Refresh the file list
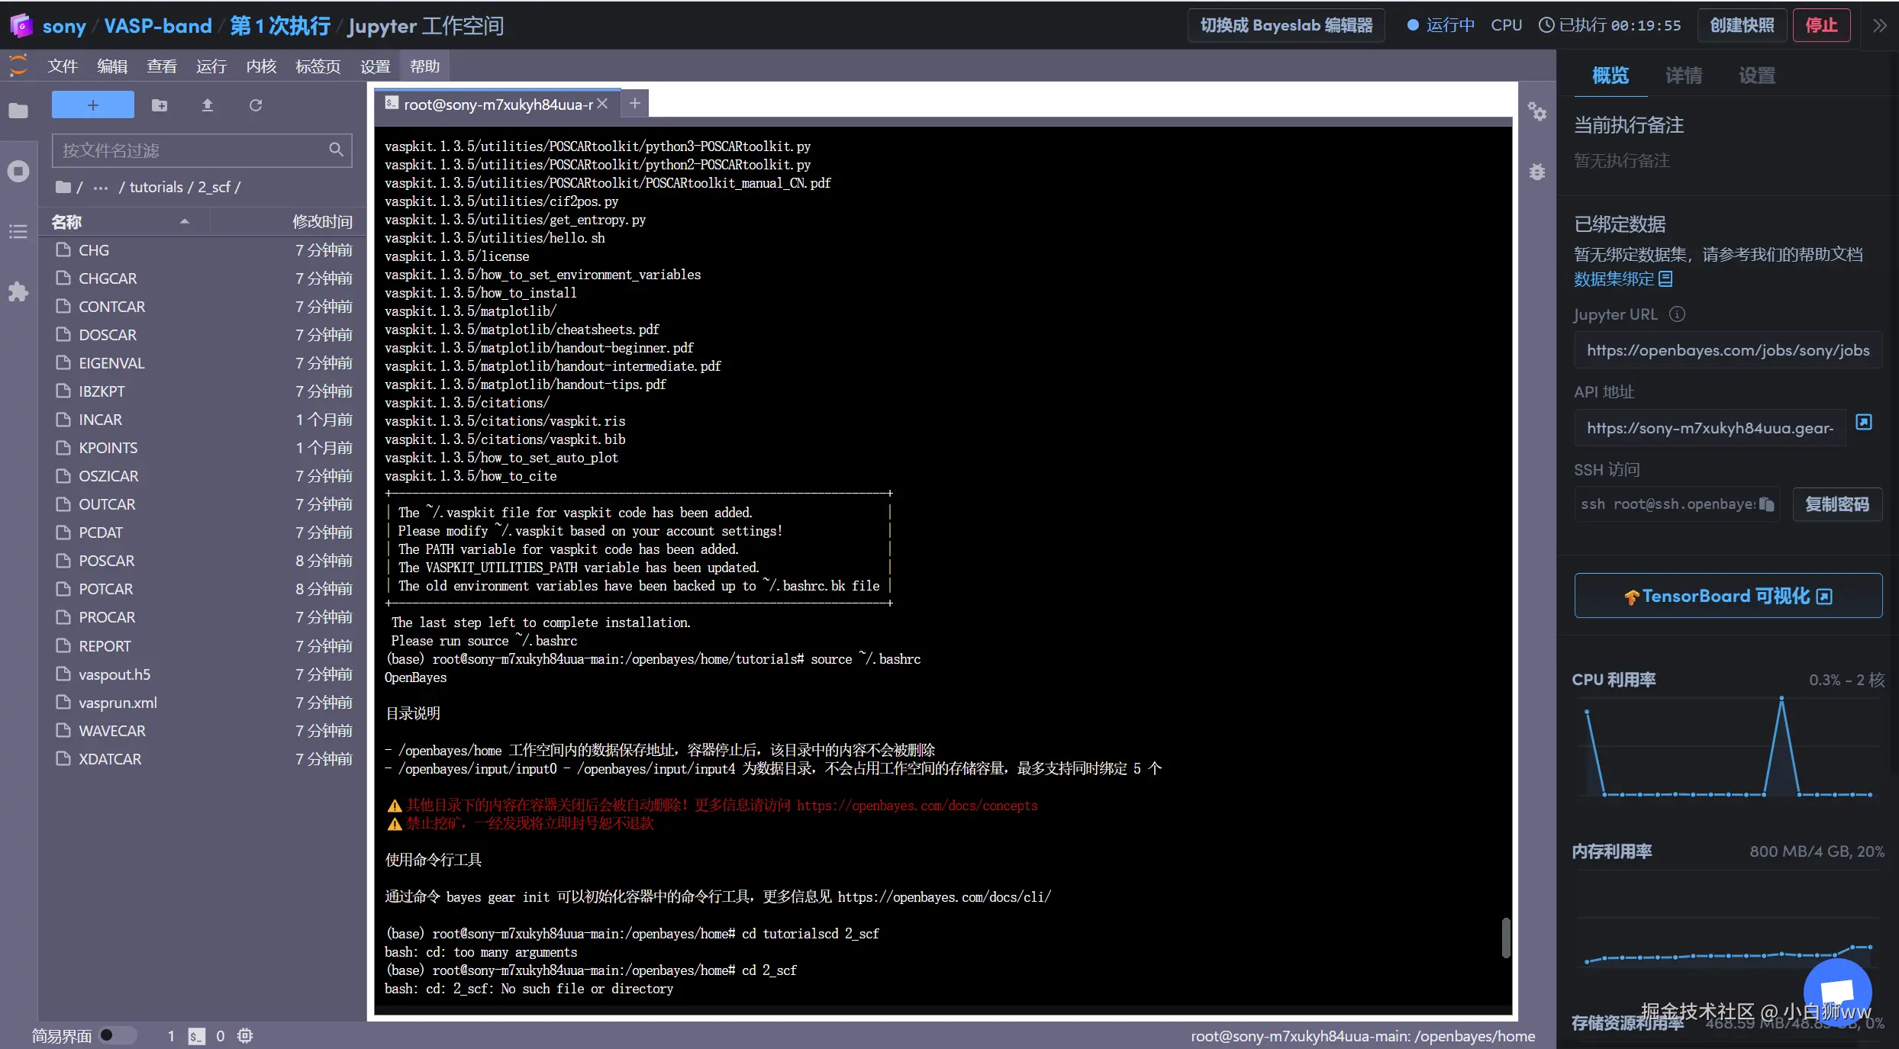 pos(256,105)
